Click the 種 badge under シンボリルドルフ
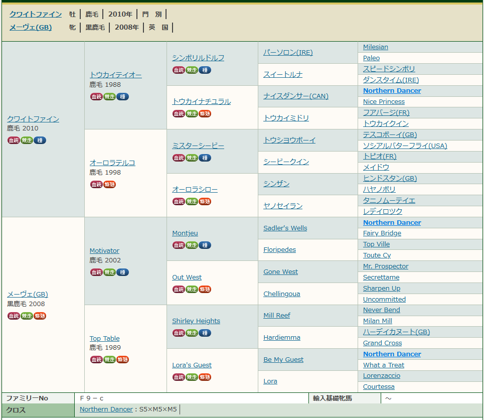 pos(205,70)
